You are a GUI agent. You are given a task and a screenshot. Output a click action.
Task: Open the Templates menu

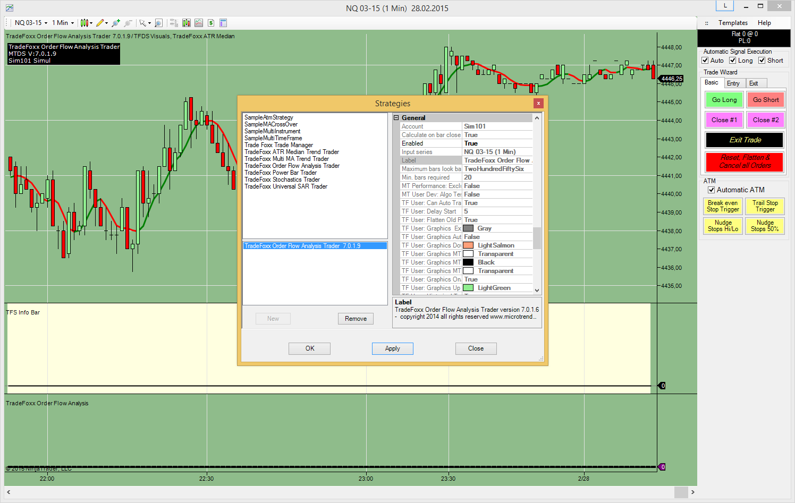pos(733,23)
